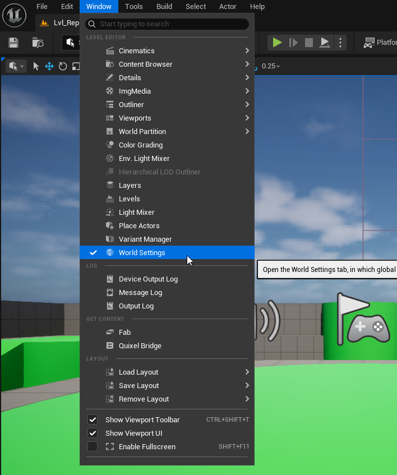Expand the ImgMedia submenu arrow
Screen dimensions: 397x475
click(247, 91)
